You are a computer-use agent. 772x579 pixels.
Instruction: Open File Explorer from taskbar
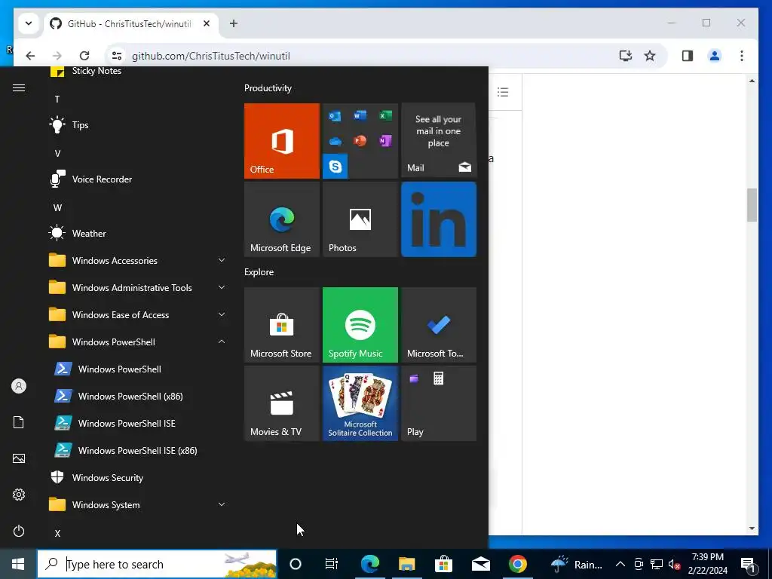tap(406, 564)
